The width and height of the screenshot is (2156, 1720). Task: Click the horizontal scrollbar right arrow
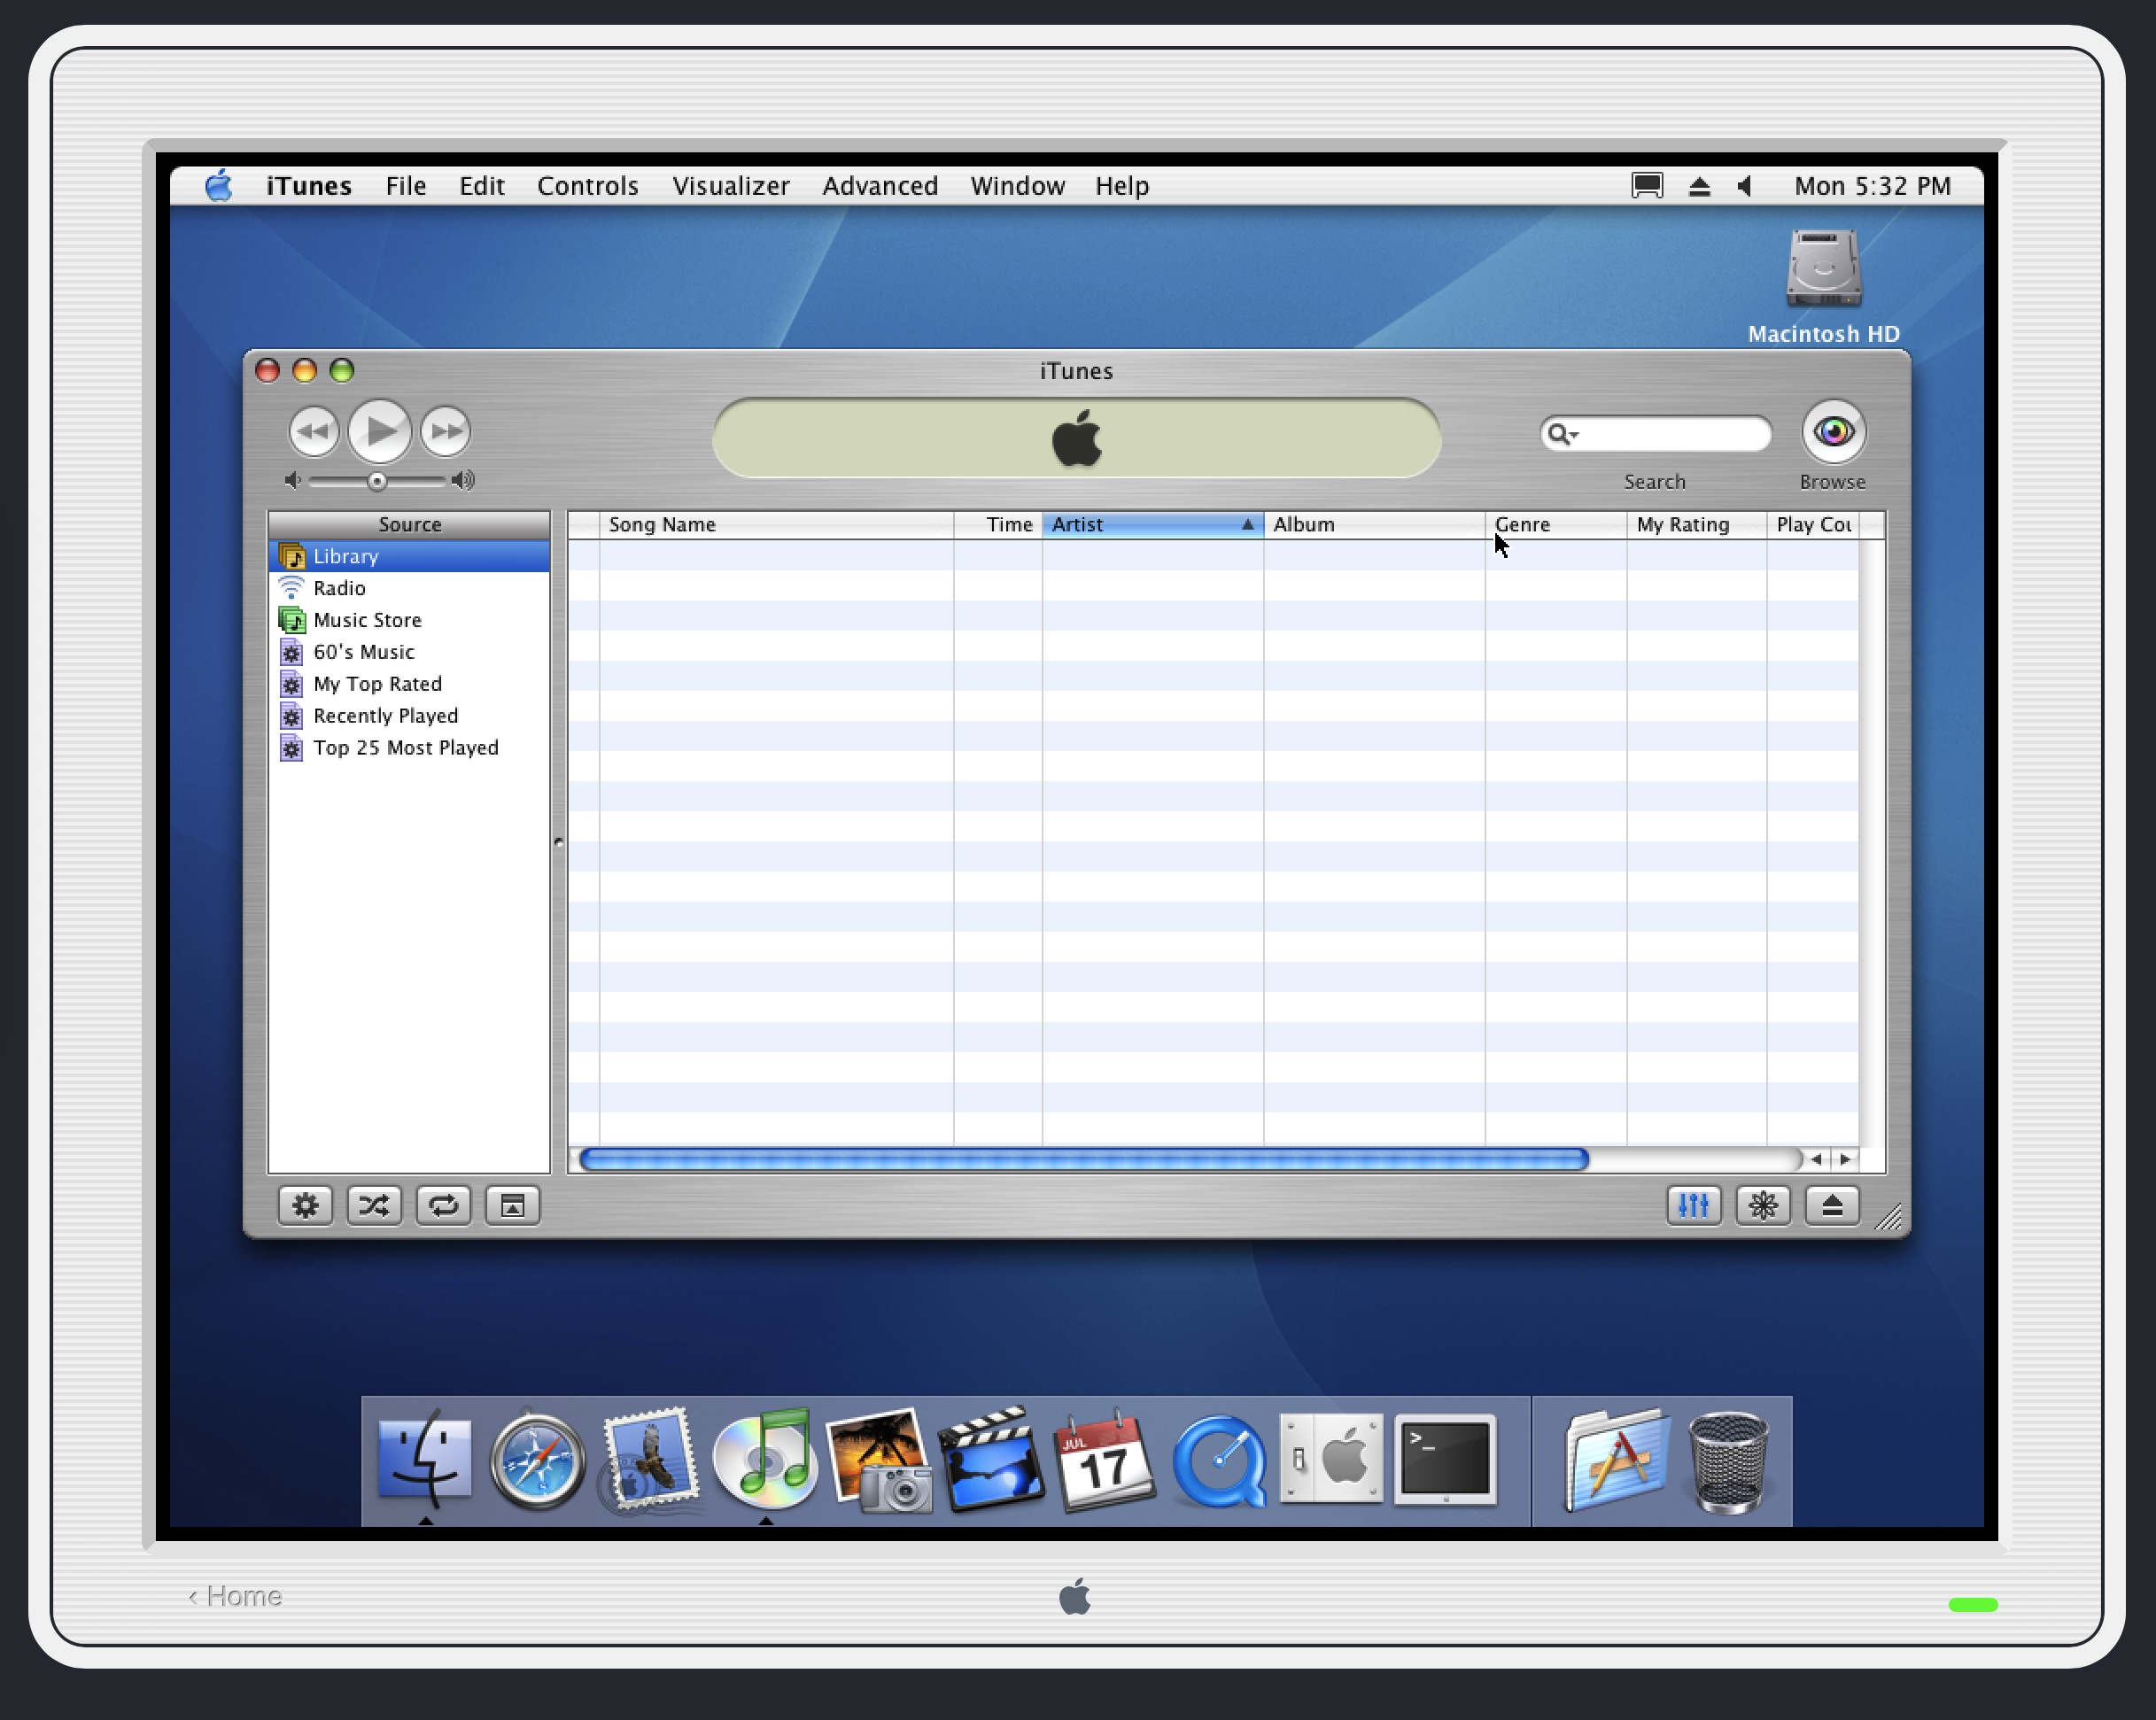coord(1845,1159)
